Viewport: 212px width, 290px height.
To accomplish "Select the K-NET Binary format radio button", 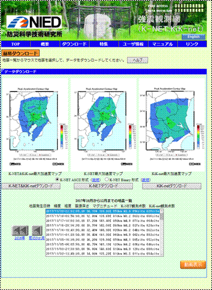I will pyautogui.click(x=106, y=179).
